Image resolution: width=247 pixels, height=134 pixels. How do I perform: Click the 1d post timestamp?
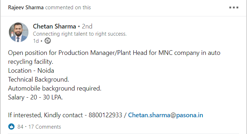[36, 41]
